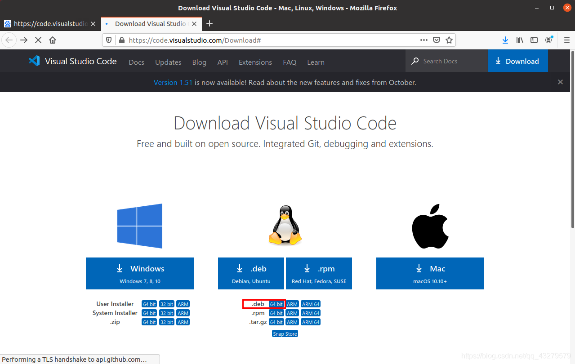The width and height of the screenshot is (575, 364).
Task: Download the .deb Debian, Ubuntu package
Action: (251, 273)
